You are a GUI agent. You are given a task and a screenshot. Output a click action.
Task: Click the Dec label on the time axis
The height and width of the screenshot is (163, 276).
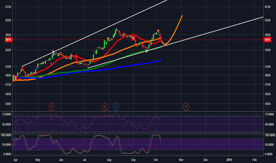tap(206, 160)
